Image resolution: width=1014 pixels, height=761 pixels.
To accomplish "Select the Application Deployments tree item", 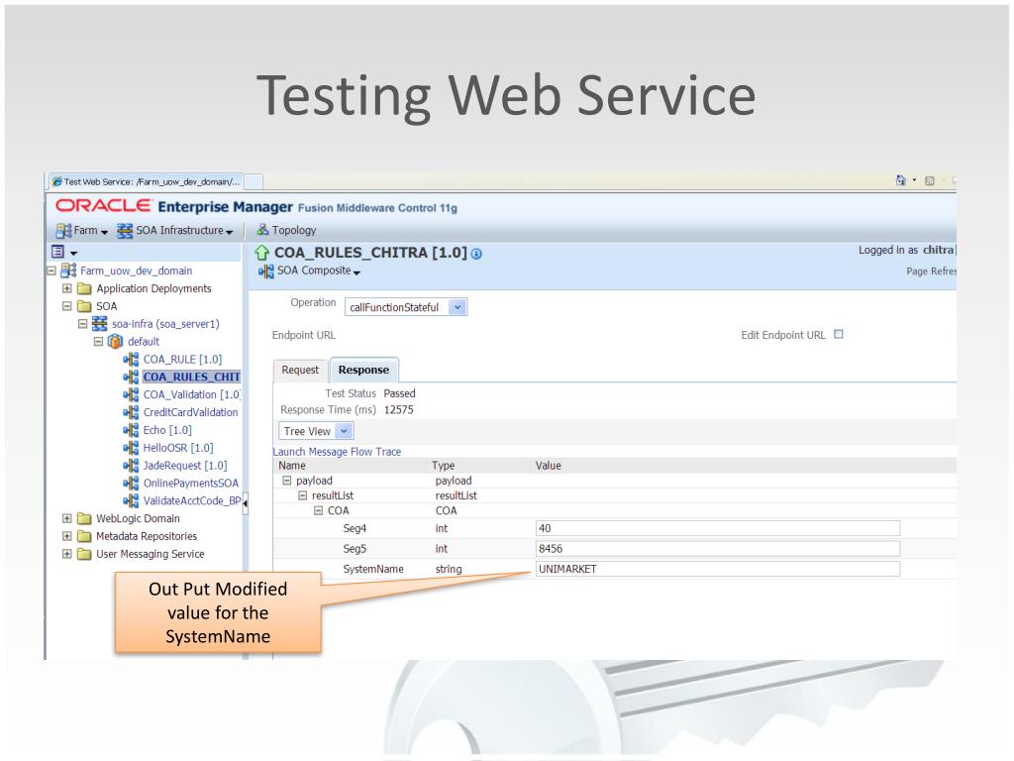I will pyautogui.click(x=153, y=288).
